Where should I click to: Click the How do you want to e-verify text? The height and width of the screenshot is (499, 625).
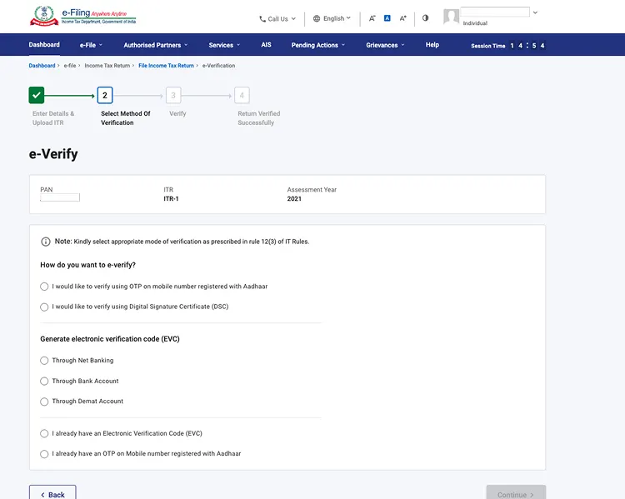coord(87,265)
